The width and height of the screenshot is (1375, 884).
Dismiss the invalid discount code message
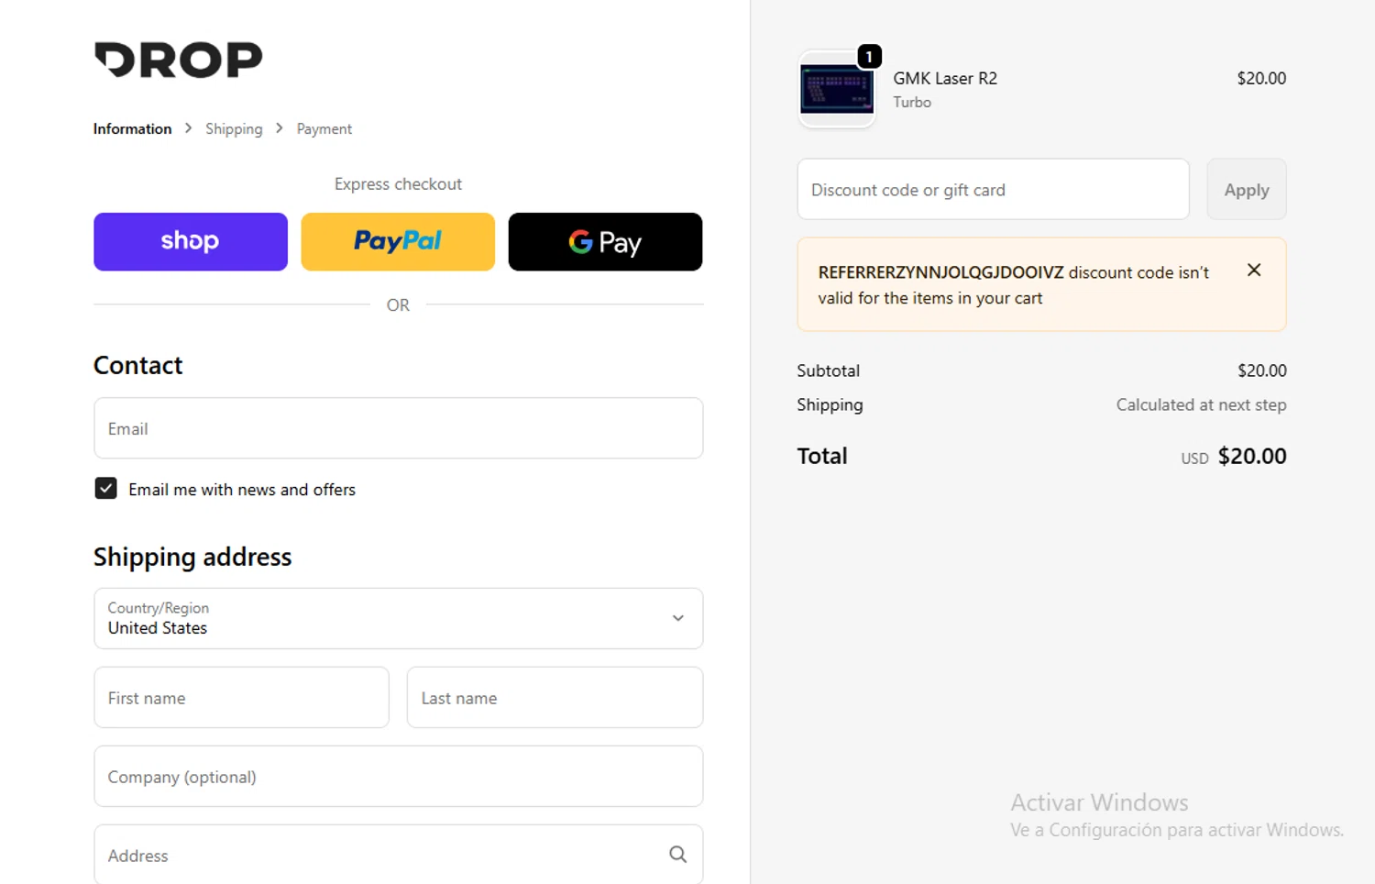[x=1254, y=271]
